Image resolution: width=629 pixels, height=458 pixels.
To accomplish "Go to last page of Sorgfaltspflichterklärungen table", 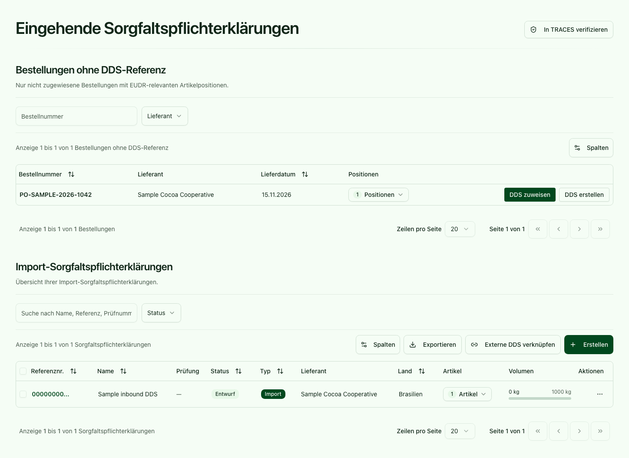I will click(x=600, y=431).
